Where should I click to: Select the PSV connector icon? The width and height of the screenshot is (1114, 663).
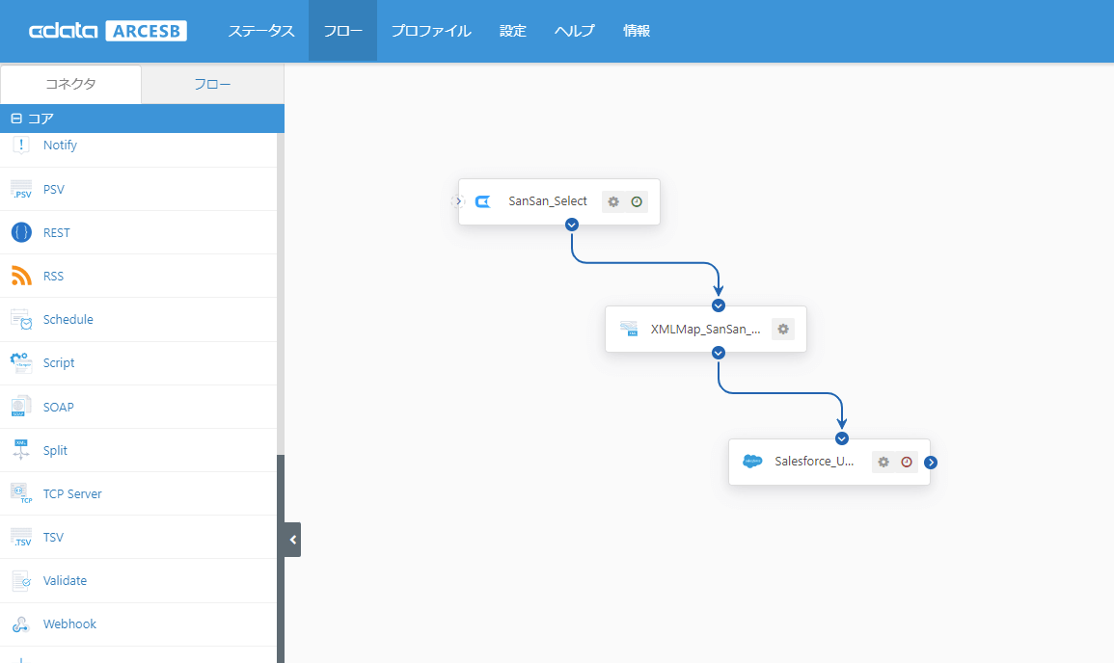[21, 189]
